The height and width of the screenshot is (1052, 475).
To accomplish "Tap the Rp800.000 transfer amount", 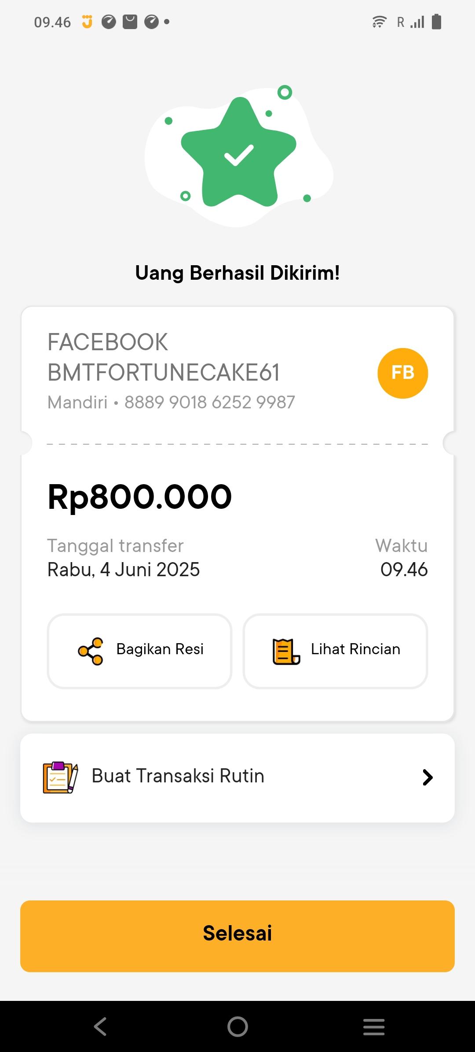I will 140,497.
